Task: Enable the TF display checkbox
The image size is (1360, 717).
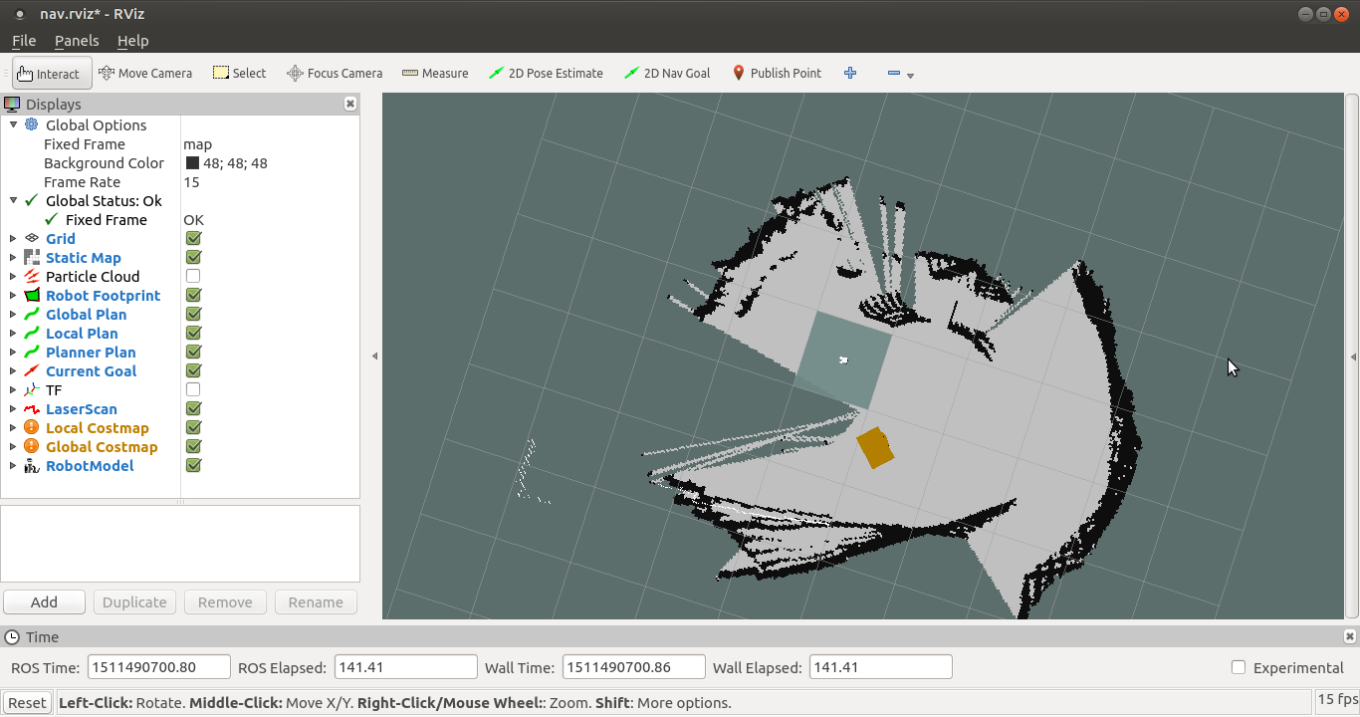Action: pos(193,389)
